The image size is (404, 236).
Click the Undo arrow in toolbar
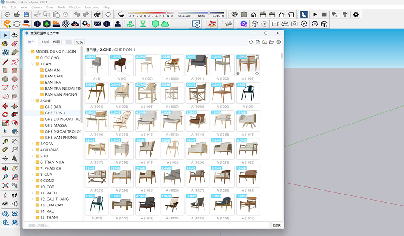77,15
